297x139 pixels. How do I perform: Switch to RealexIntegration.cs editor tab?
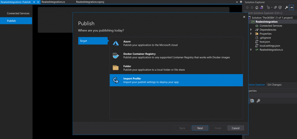pyautogui.click(x=53, y=2)
